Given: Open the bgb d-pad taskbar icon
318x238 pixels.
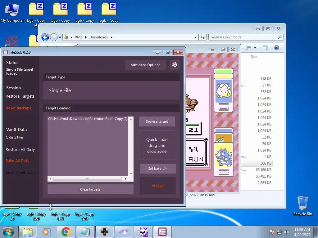Looking at the screenshot, I should click(x=105, y=232).
